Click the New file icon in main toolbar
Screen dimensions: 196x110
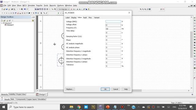(x=2, y=9)
